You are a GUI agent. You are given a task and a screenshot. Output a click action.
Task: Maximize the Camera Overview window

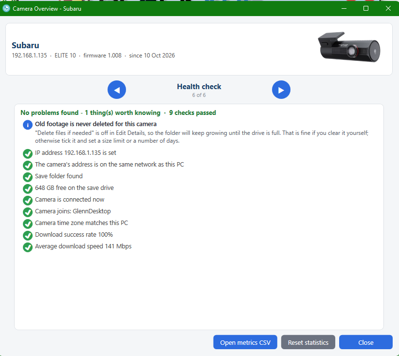point(366,8)
